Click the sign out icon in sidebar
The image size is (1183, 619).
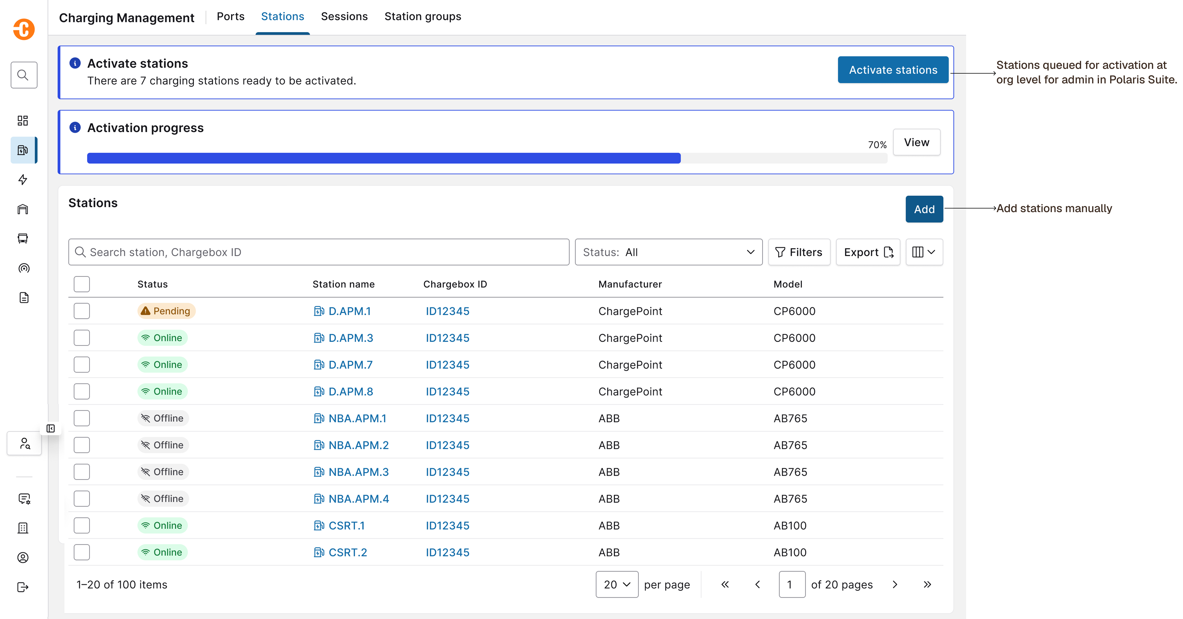click(23, 587)
